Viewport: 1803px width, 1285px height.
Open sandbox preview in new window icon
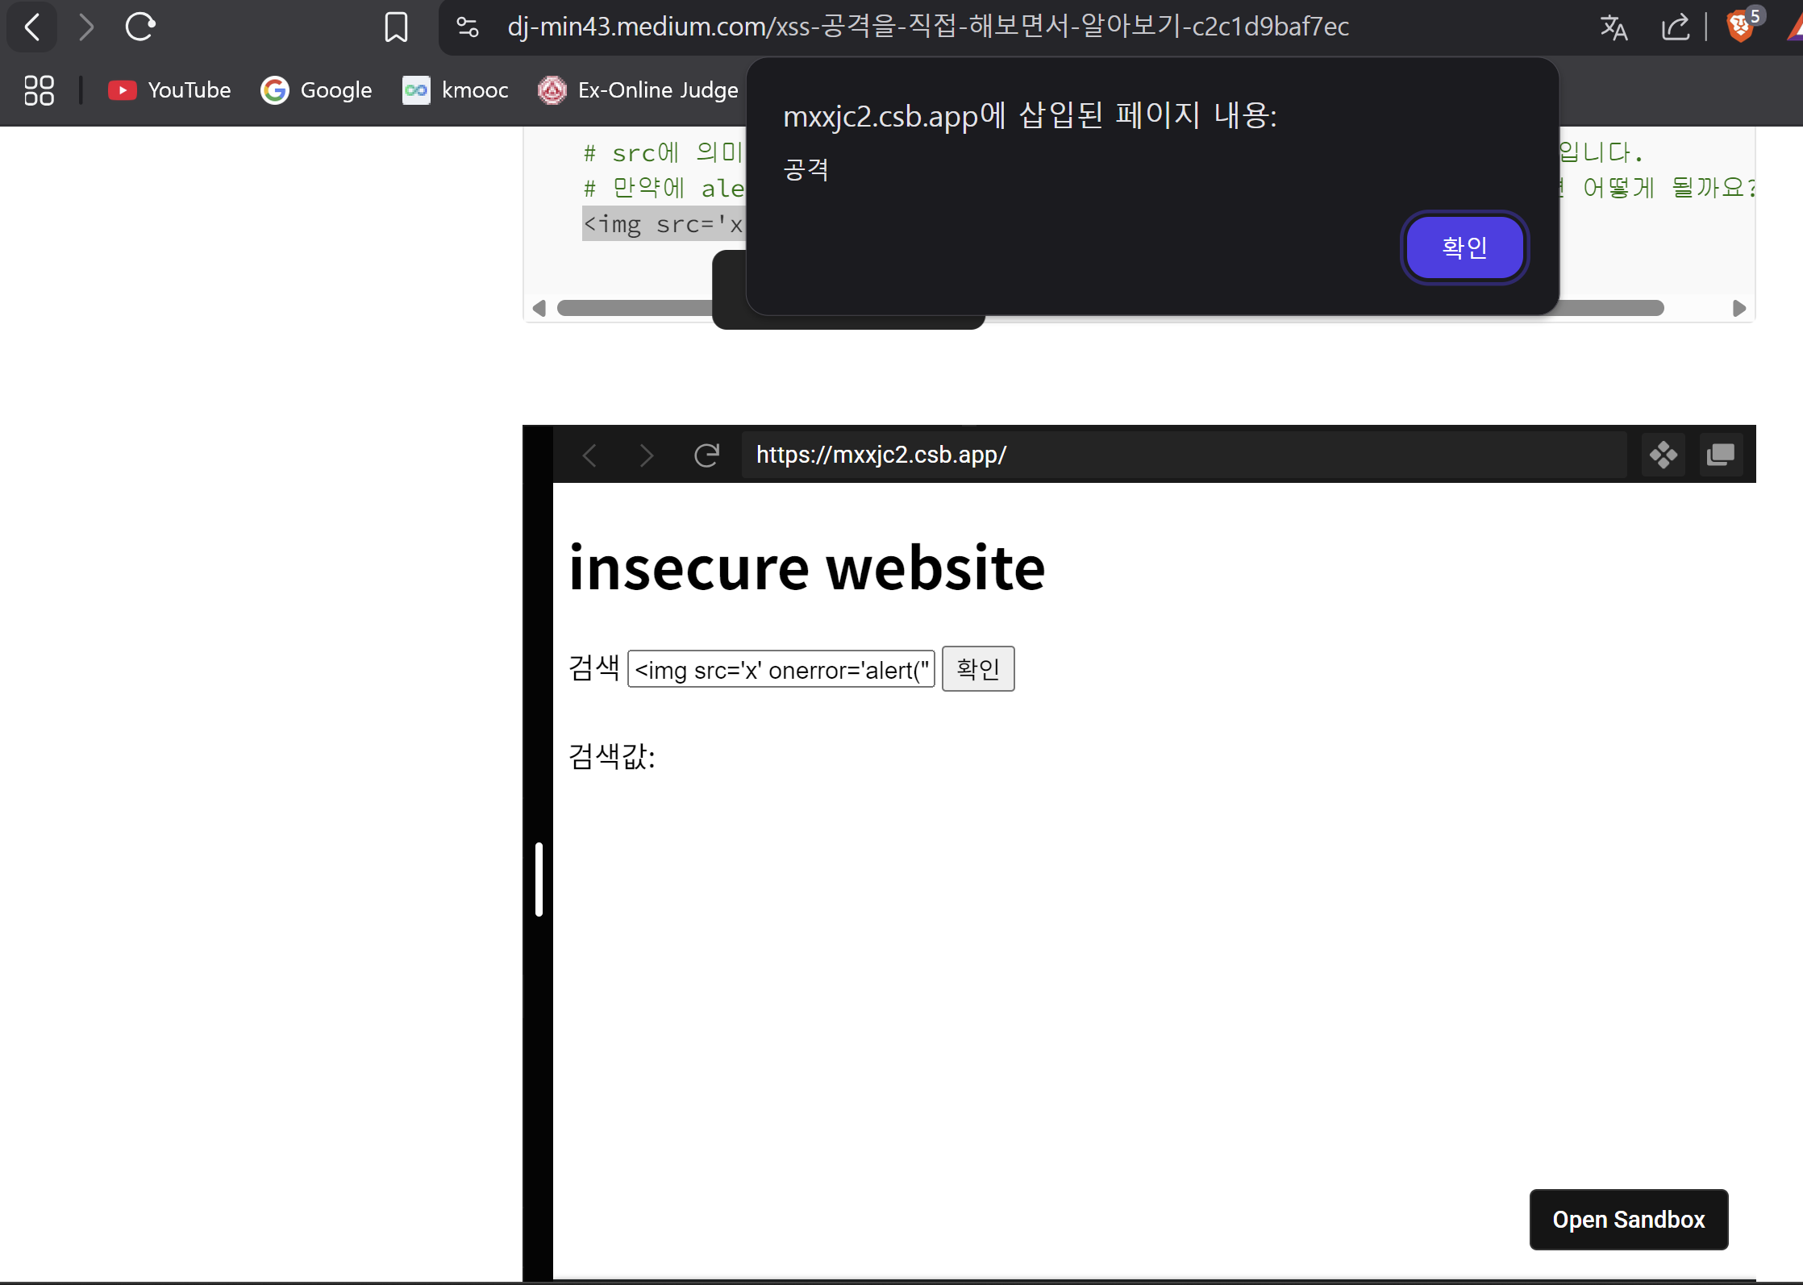click(1721, 455)
